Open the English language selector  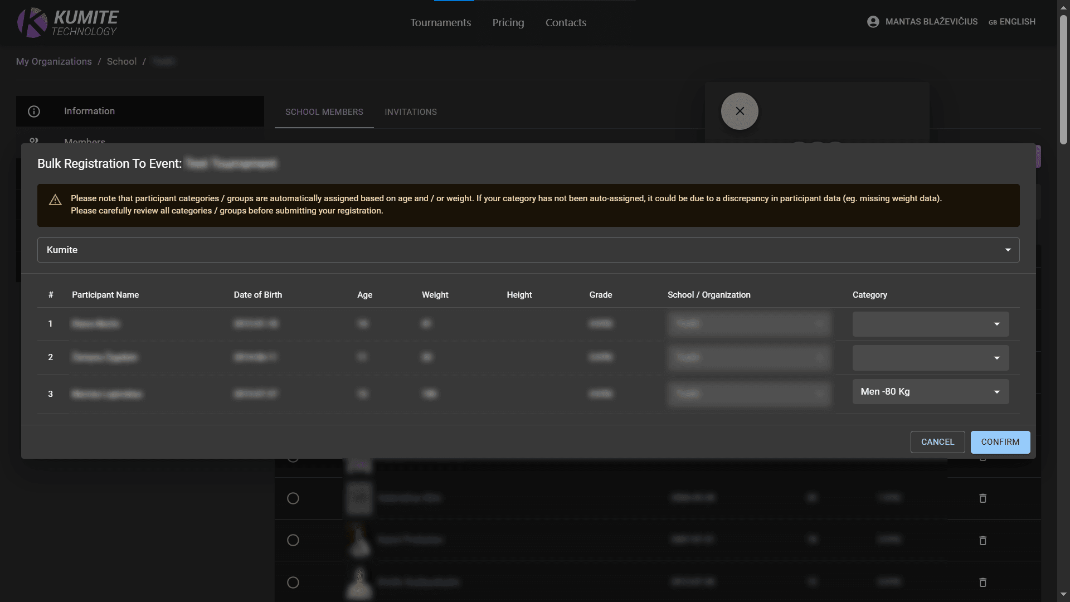pyautogui.click(x=1011, y=22)
